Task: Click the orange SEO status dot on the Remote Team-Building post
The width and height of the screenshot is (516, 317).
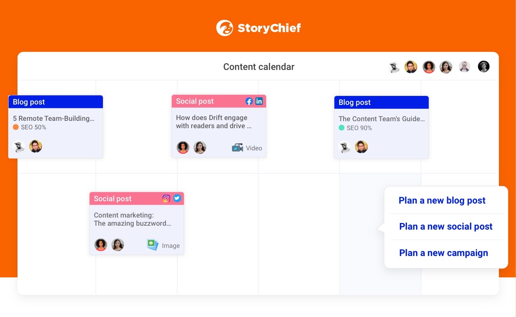Action: click(x=16, y=127)
